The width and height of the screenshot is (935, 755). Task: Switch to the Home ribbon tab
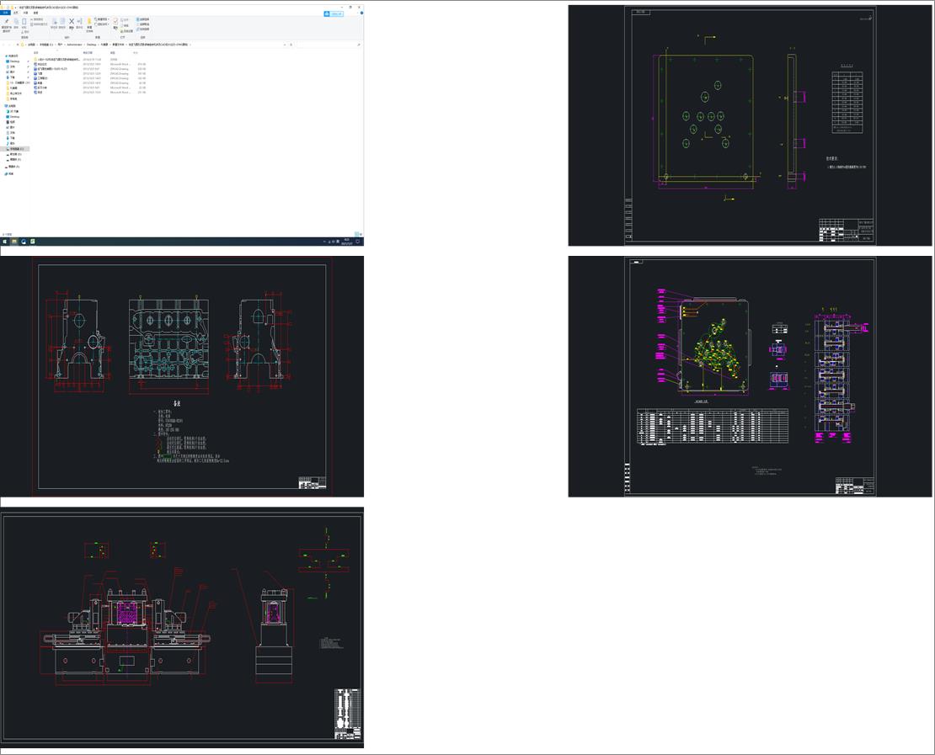point(15,13)
